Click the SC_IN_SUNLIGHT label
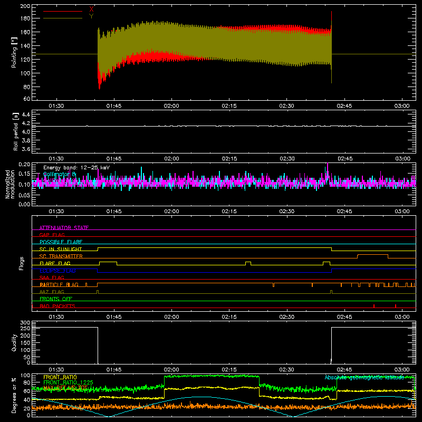The image size is (422, 422). pos(61,249)
